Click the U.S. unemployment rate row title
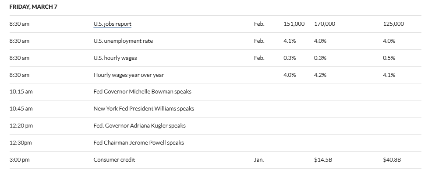The width and height of the screenshot is (428, 173). coord(123,41)
